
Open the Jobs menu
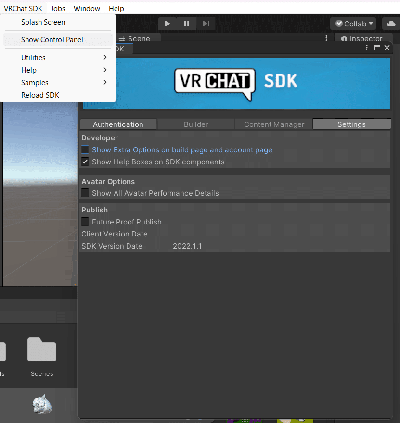point(58,9)
